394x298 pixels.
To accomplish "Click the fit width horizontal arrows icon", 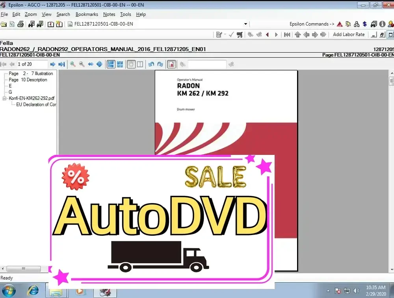I will click(91, 64).
